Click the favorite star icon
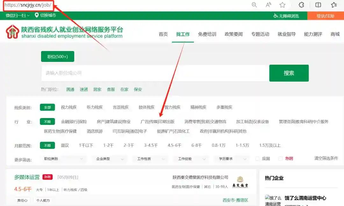This screenshot has height=206, width=344. click(282, 5)
